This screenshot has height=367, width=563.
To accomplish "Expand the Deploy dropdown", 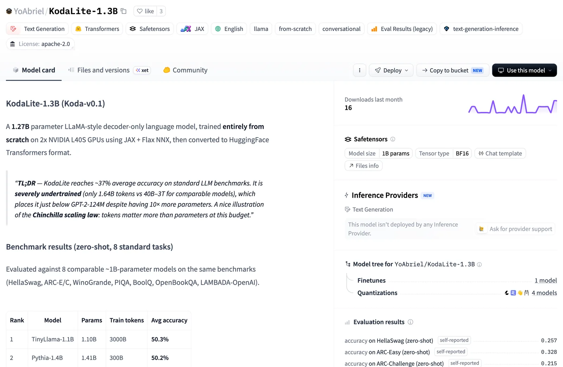I will 391,70.
